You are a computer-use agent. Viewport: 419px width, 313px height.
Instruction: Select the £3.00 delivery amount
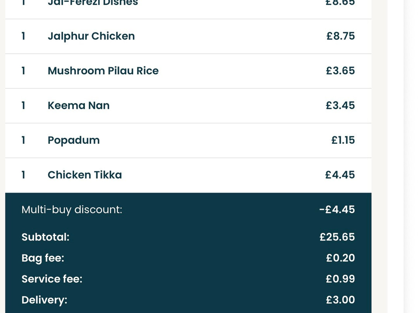[341, 300]
